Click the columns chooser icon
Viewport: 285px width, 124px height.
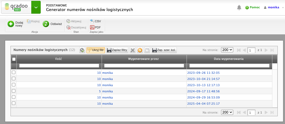click(147, 50)
